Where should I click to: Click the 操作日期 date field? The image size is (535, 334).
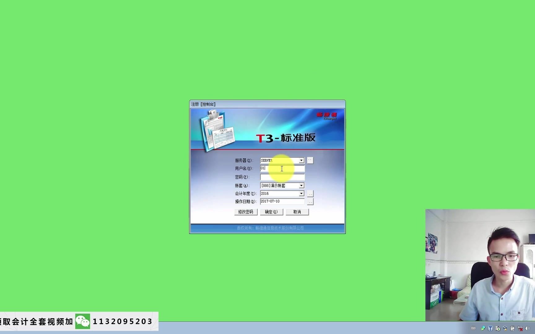282,201
